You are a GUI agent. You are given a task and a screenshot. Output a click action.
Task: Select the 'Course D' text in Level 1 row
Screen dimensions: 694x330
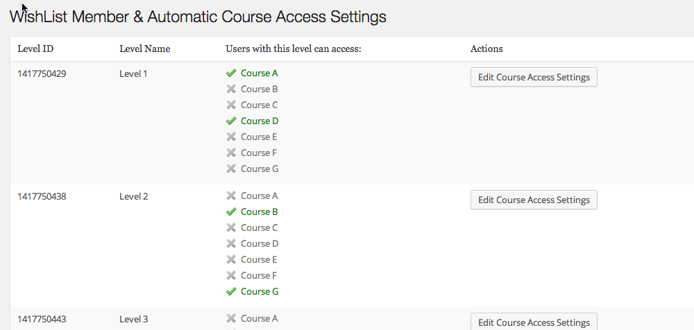click(x=260, y=121)
